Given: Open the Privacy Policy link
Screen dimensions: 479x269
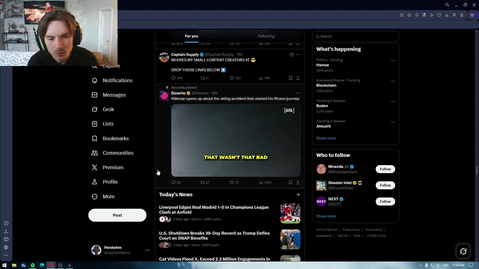Looking at the screenshot, I should pyautogui.click(x=351, y=230).
